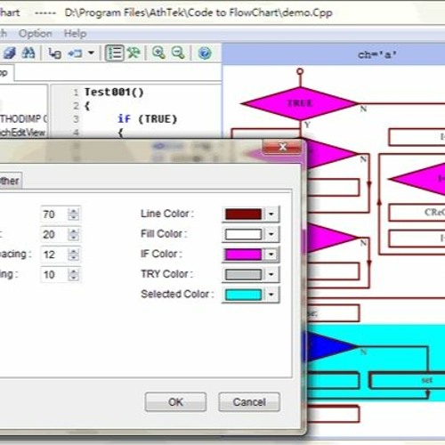Click the field showing value 70

54,214
